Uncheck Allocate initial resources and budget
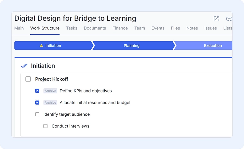The width and height of the screenshot is (244, 149). (37, 102)
